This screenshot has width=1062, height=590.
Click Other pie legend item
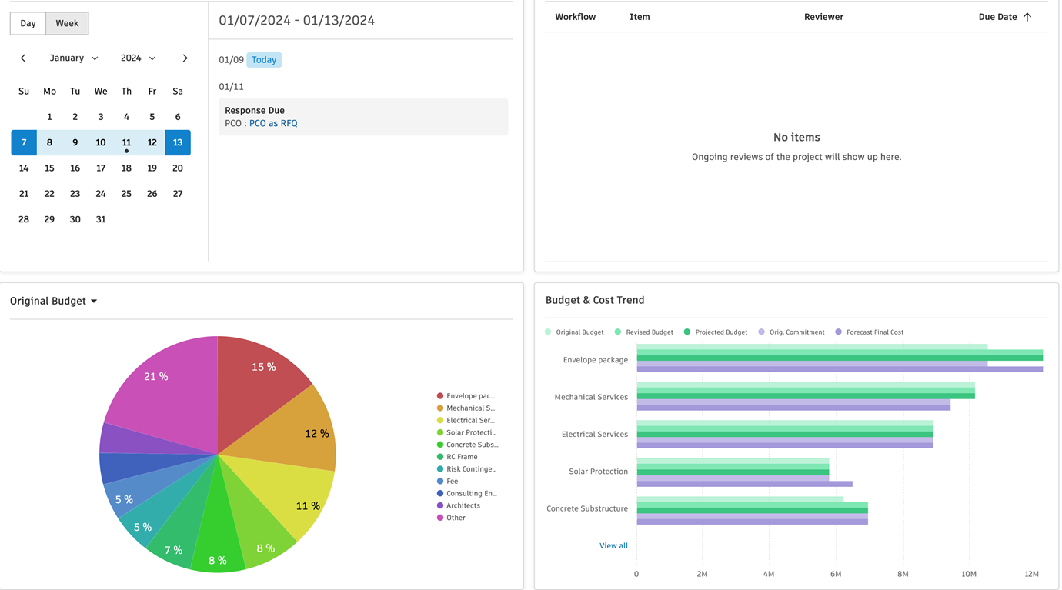click(451, 518)
